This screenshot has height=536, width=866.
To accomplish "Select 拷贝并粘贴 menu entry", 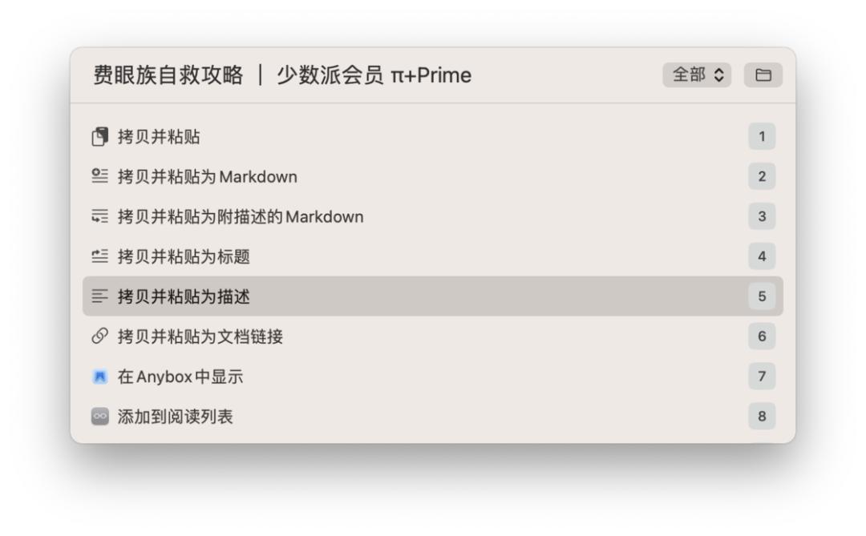I will click(x=433, y=136).
